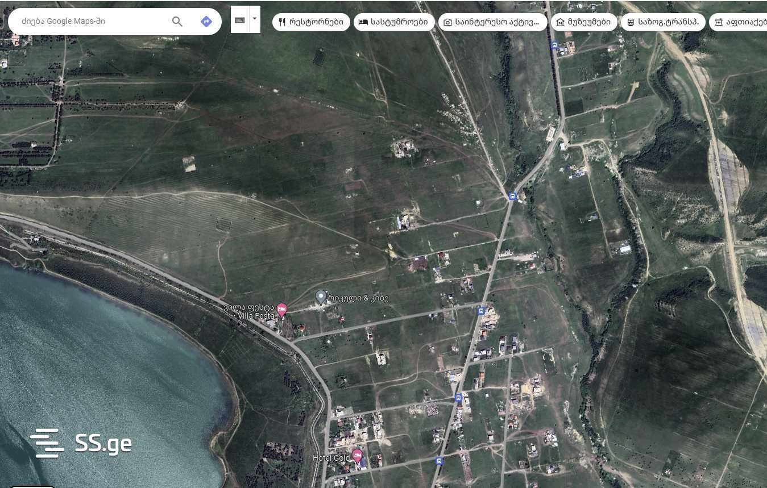Click the Hotel Gold pink pin
This screenshot has height=488, width=767.
point(357,454)
